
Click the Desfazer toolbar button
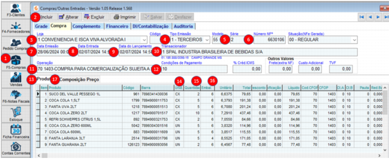tap(180, 17)
